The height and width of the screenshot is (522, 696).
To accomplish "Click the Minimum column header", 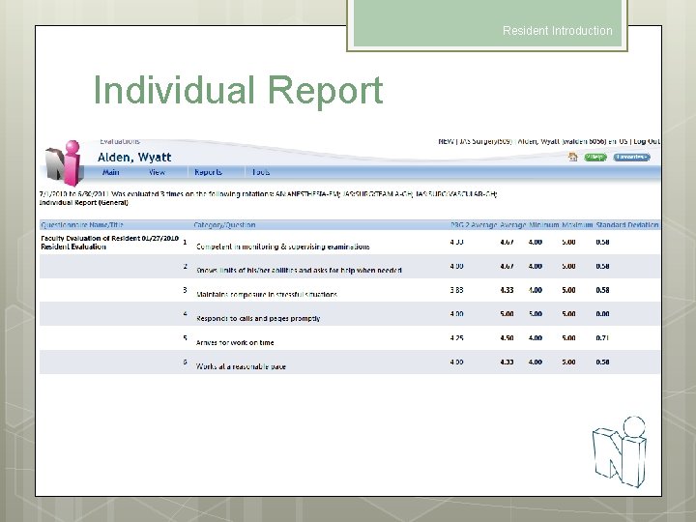I will (x=543, y=225).
